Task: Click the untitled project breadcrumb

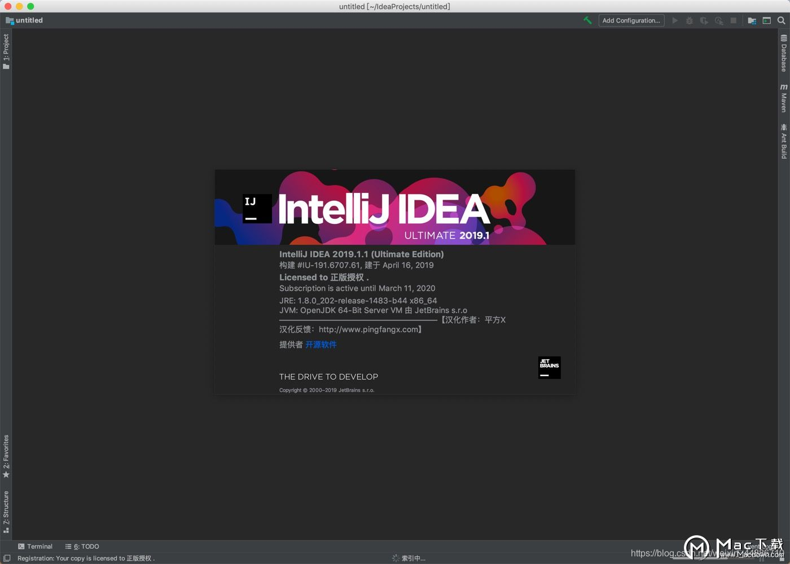Action: [x=24, y=20]
